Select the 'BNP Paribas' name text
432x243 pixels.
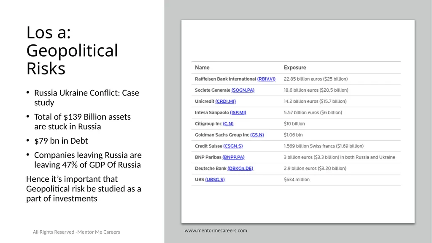tap(208, 157)
